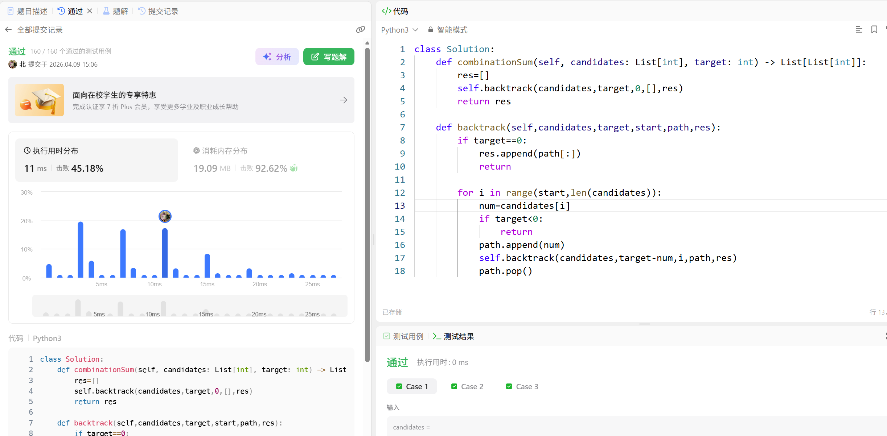The image size is (887, 436).
Task: Select the Case 3 test checkbox
Action: (509, 386)
